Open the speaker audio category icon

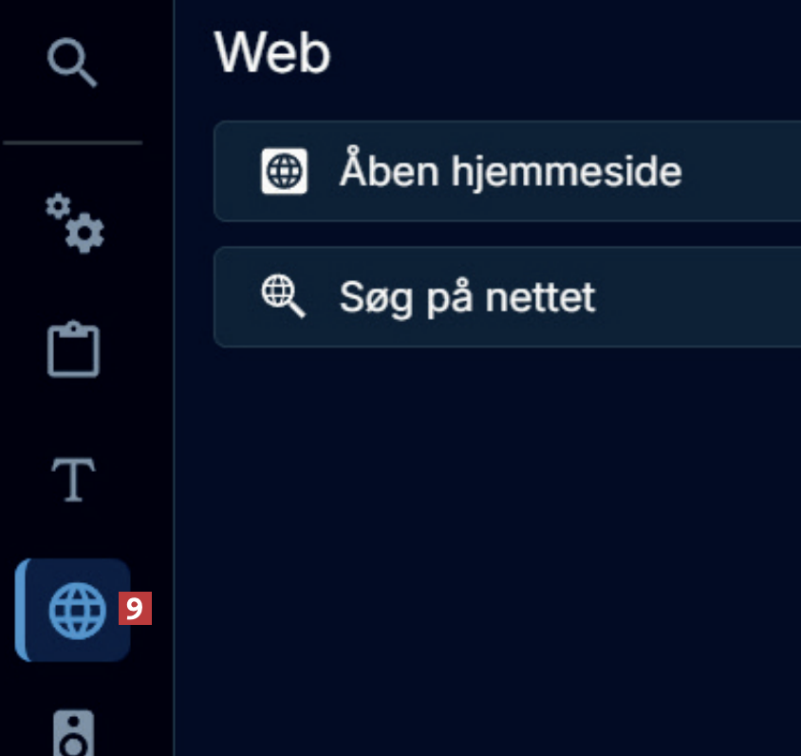pyautogui.click(x=75, y=732)
